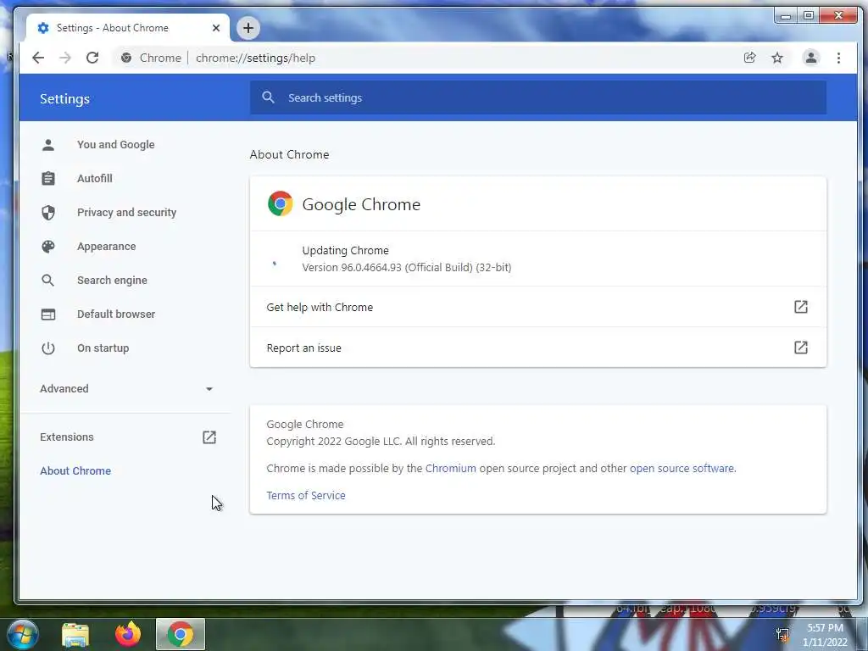Minimize the Chrome window
The width and height of the screenshot is (868, 651).
point(786,15)
